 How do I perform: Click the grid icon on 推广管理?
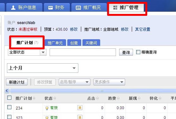point(115,8)
